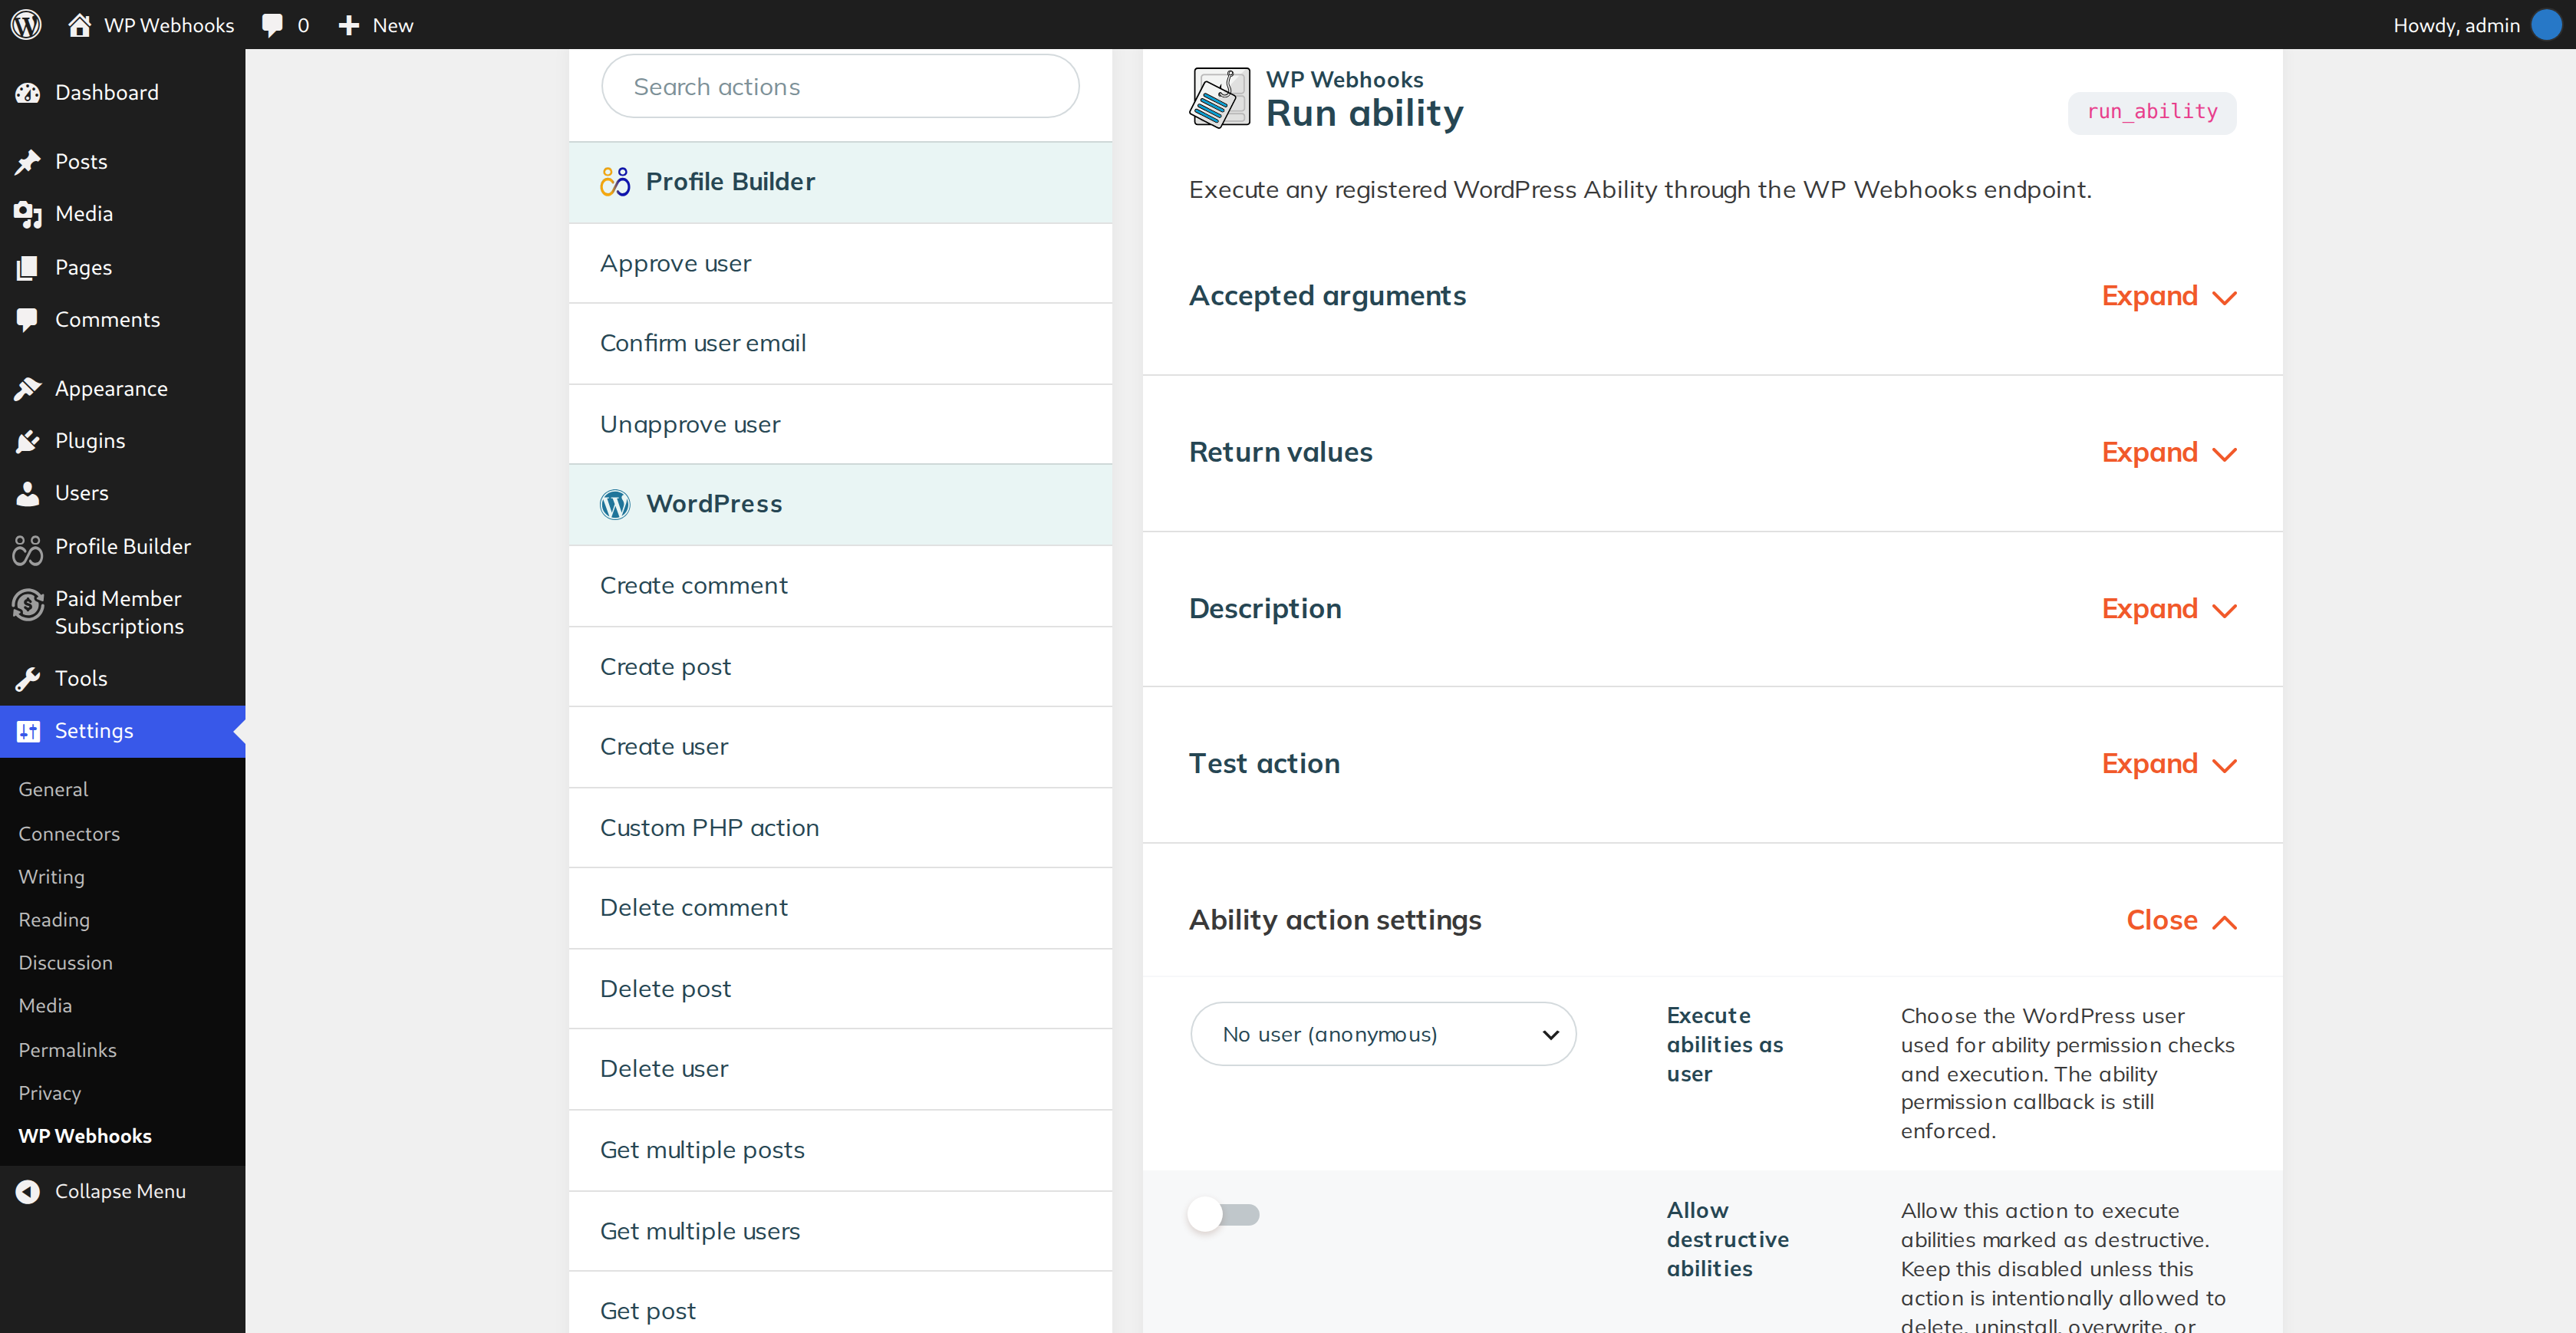Open the Execute abilities as user dropdown
Screen dimensions: 2576x1333
[x=1383, y=1033]
